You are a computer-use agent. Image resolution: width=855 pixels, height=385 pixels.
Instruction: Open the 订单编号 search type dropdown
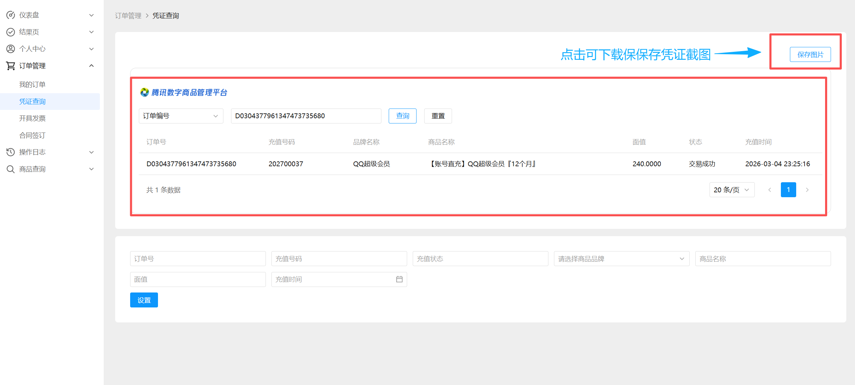point(181,116)
